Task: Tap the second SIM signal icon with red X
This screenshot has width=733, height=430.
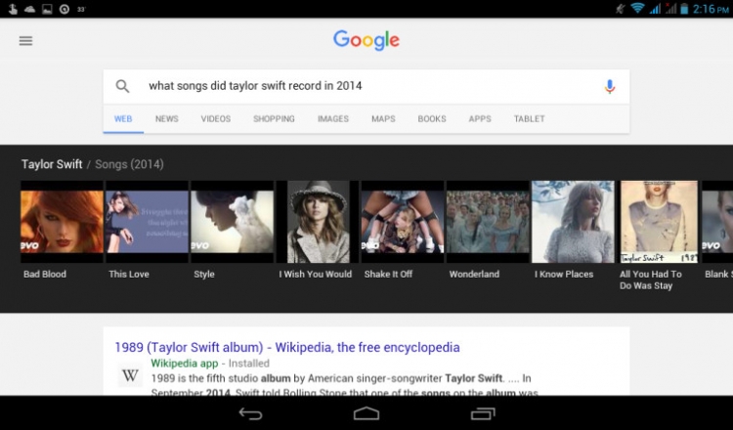Action: coord(670,9)
